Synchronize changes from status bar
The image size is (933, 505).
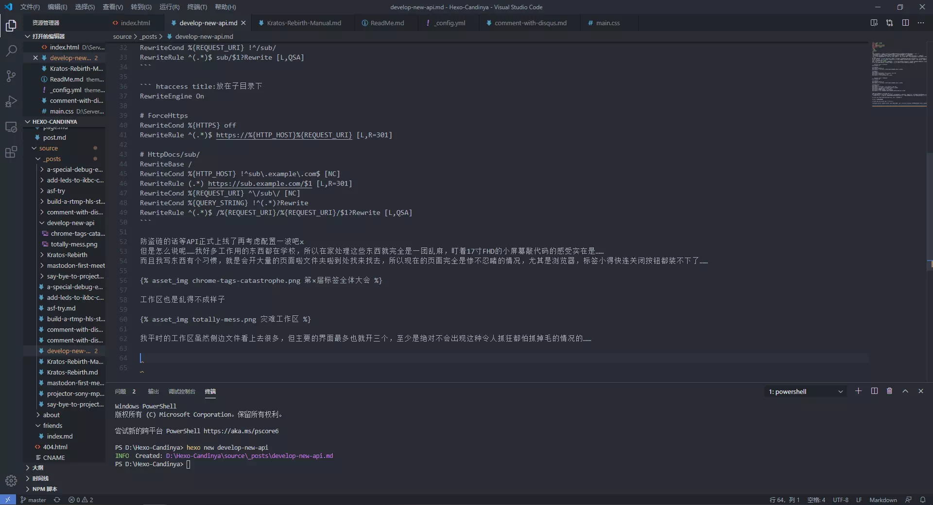57,500
